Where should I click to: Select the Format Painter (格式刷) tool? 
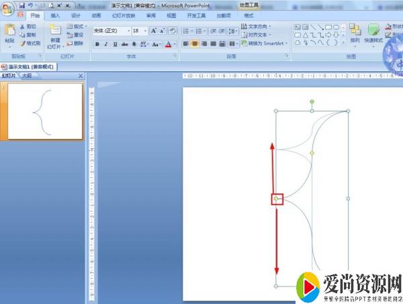[24, 43]
